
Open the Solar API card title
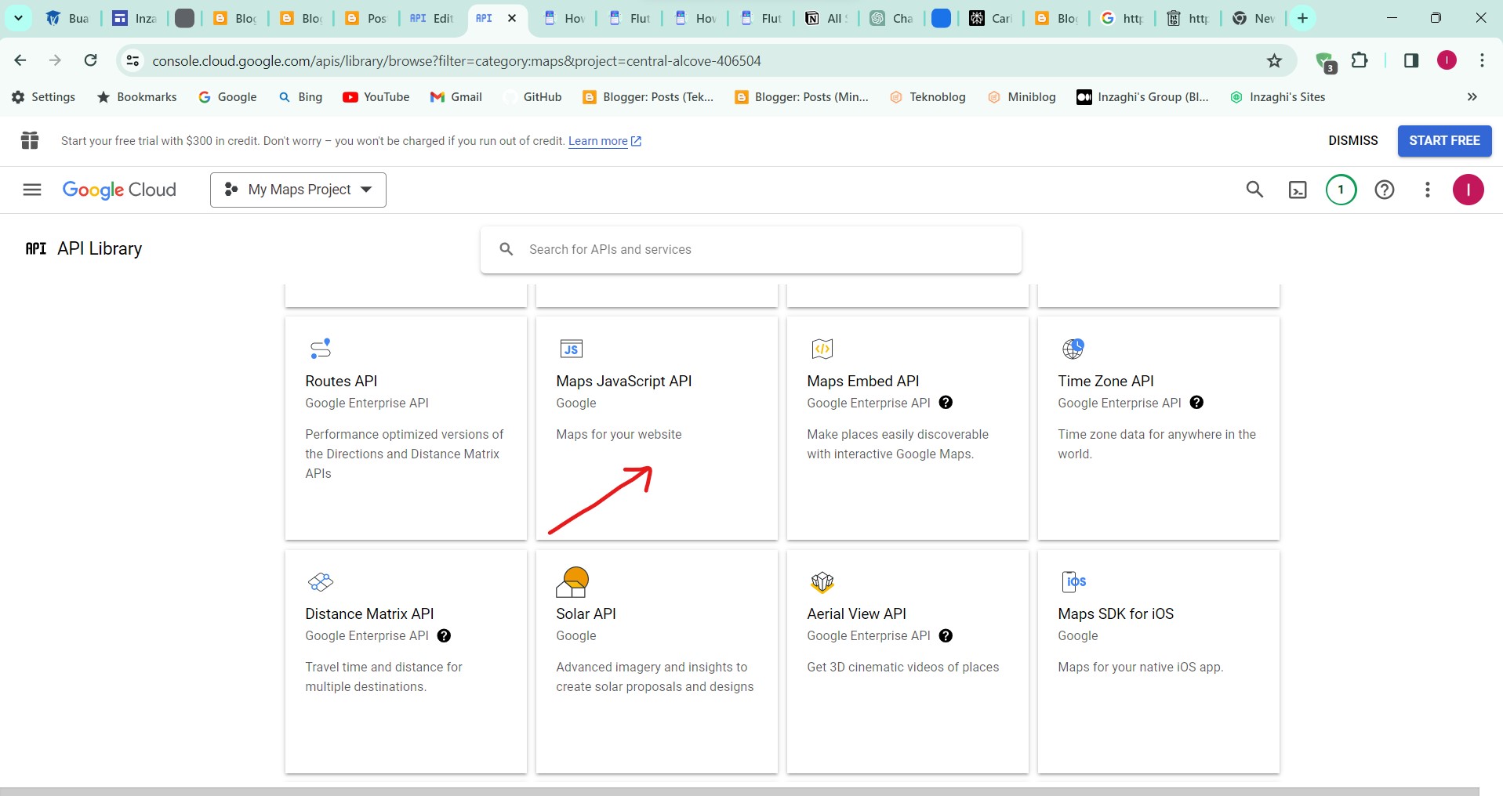pyautogui.click(x=586, y=613)
